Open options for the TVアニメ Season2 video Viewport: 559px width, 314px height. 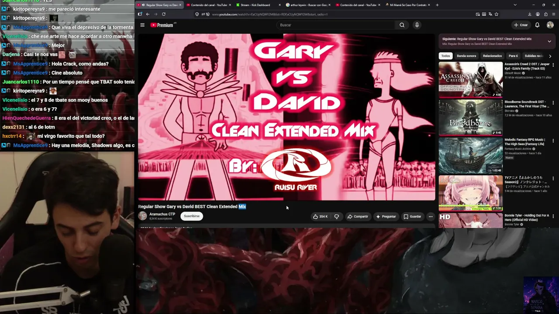[553, 178]
